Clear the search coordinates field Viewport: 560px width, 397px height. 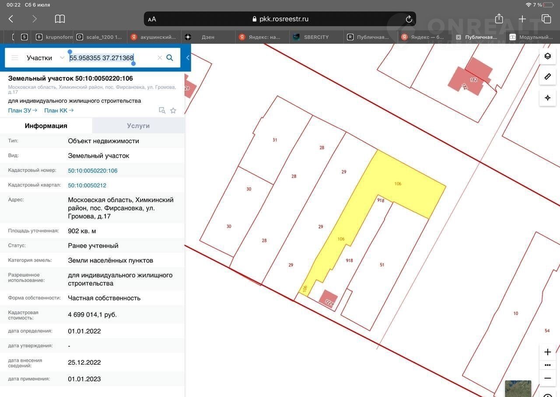tap(160, 58)
